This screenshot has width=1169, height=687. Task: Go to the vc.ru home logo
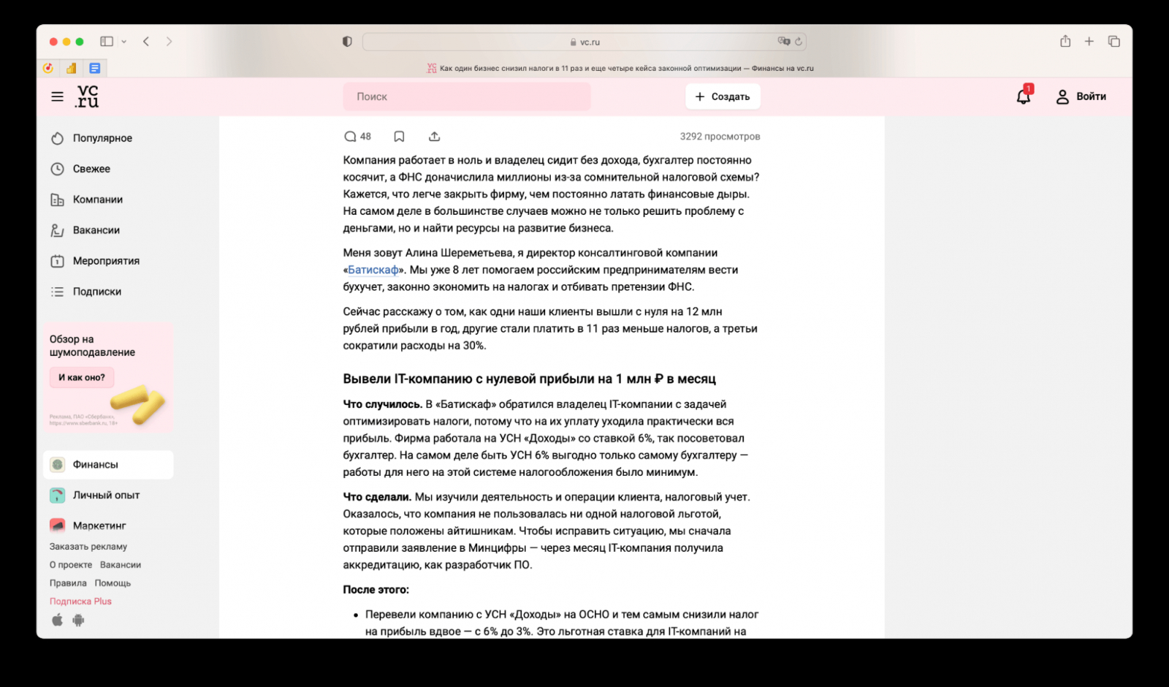point(87,96)
